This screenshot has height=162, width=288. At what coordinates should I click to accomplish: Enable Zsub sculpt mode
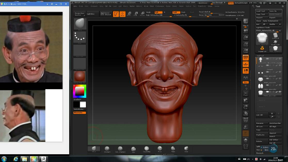click(x=183, y=12)
